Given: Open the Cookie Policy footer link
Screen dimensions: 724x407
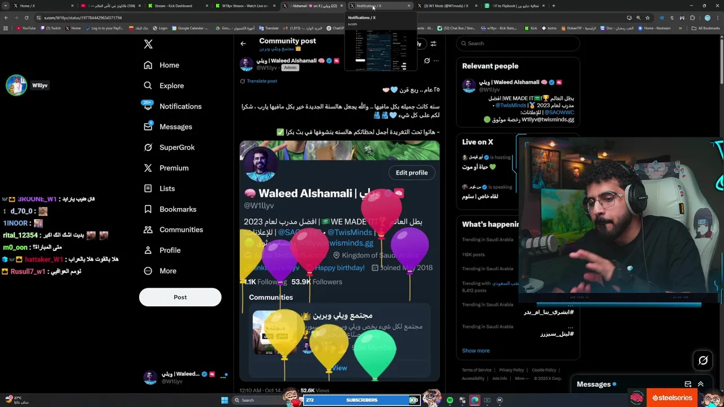Looking at the screenshot, I should click(544, 370).
